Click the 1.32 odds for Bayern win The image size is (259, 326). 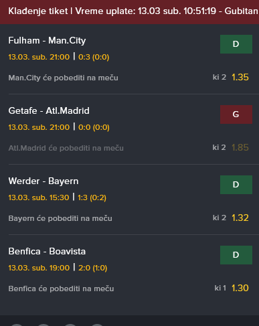point(240,218)
